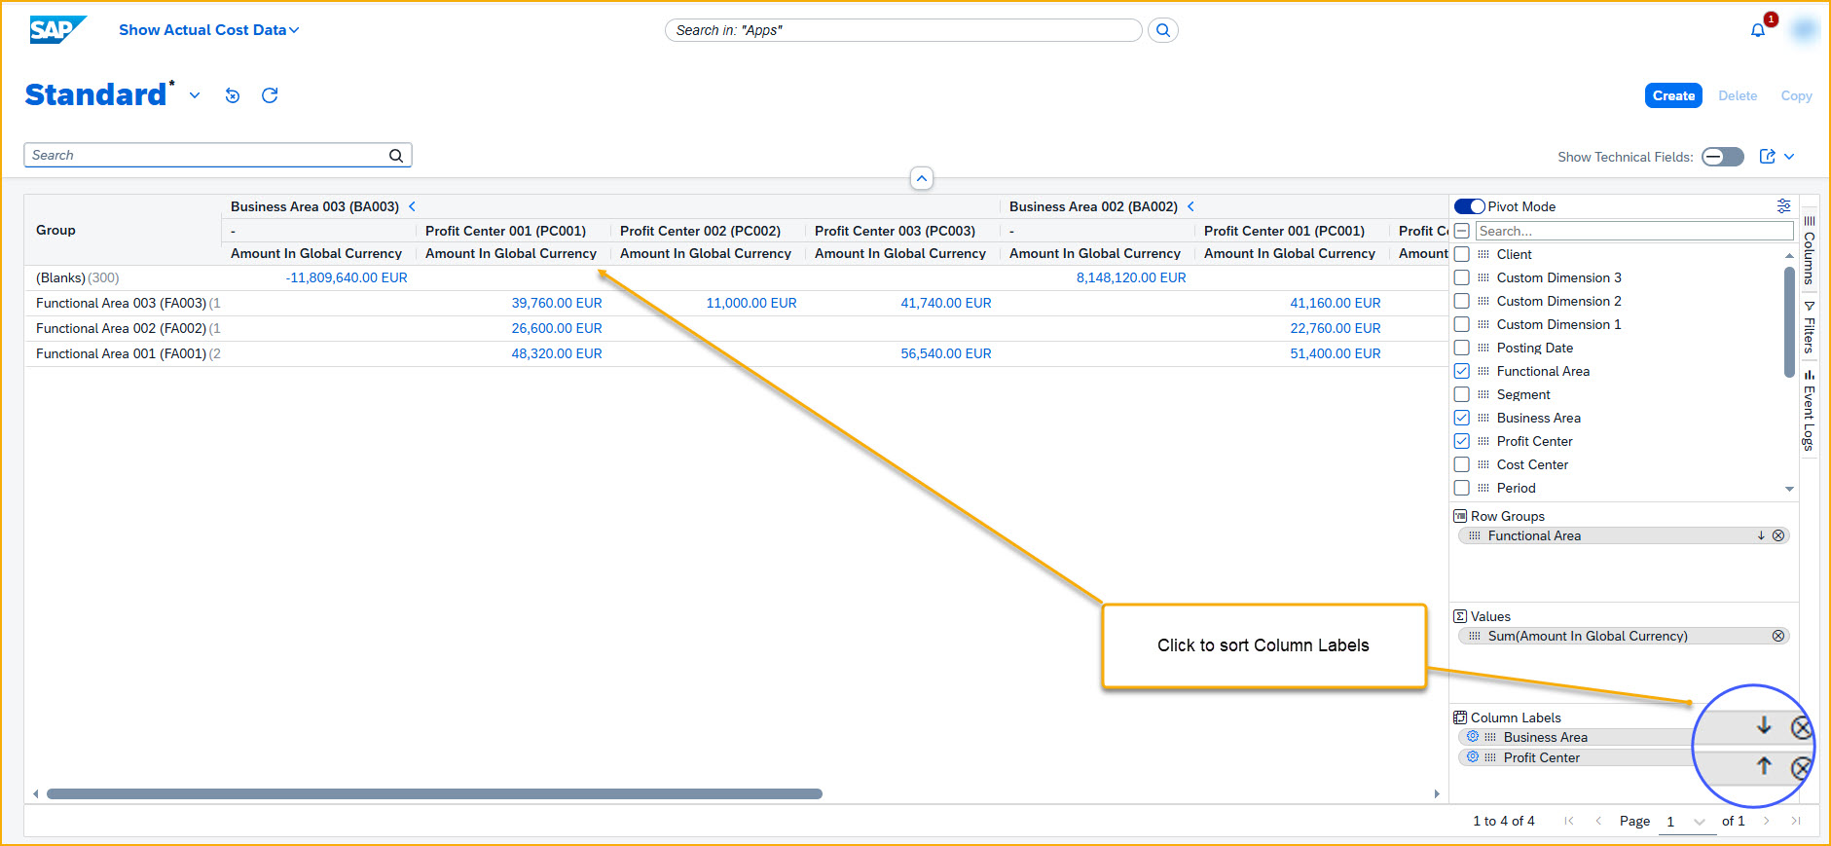Click the Search in Apps field
The height and width of the screenshot is (846, 1831).
tap(903, 30)
